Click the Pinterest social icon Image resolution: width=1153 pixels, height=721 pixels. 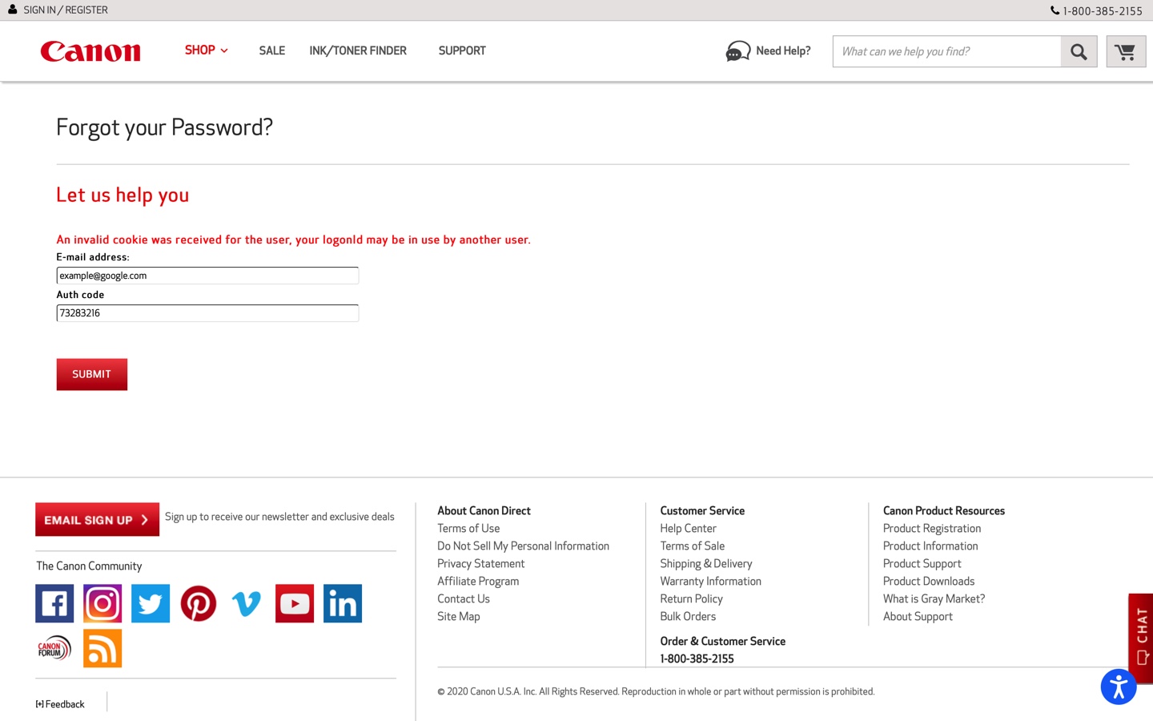199,603
